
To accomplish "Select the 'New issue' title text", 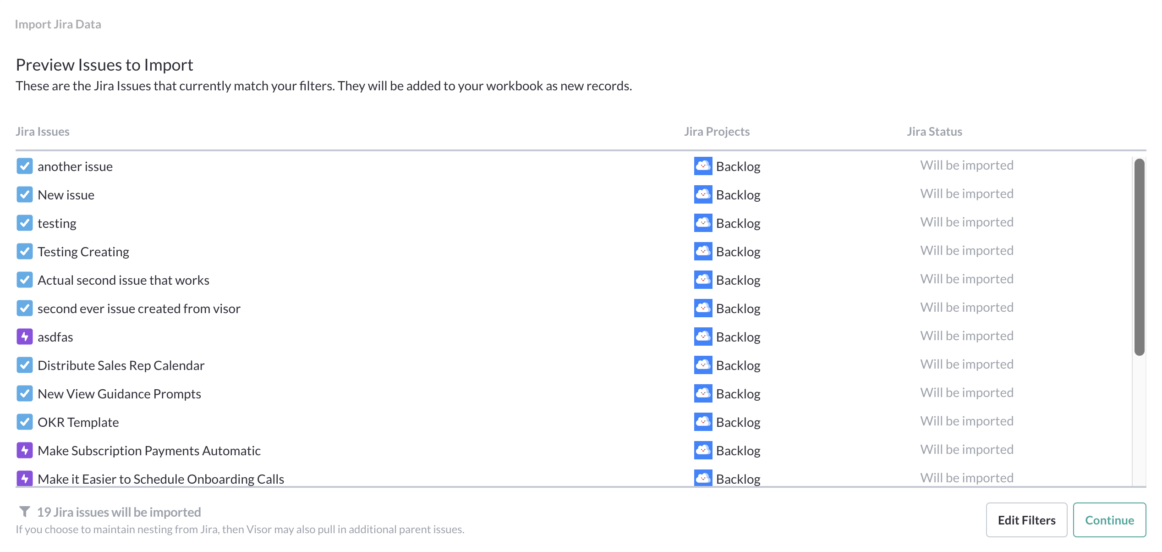I will pos(66,195).
